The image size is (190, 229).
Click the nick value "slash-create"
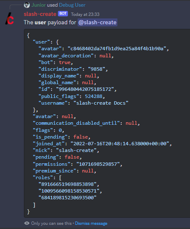coord(76,150)
